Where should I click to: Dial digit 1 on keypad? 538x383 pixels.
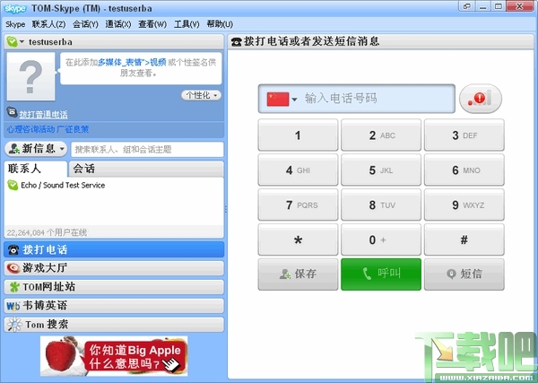(298, 135)
